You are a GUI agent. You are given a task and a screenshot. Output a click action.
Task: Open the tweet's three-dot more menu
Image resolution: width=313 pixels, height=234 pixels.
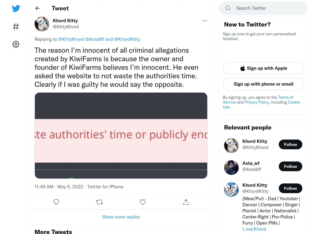coord(204,21)
